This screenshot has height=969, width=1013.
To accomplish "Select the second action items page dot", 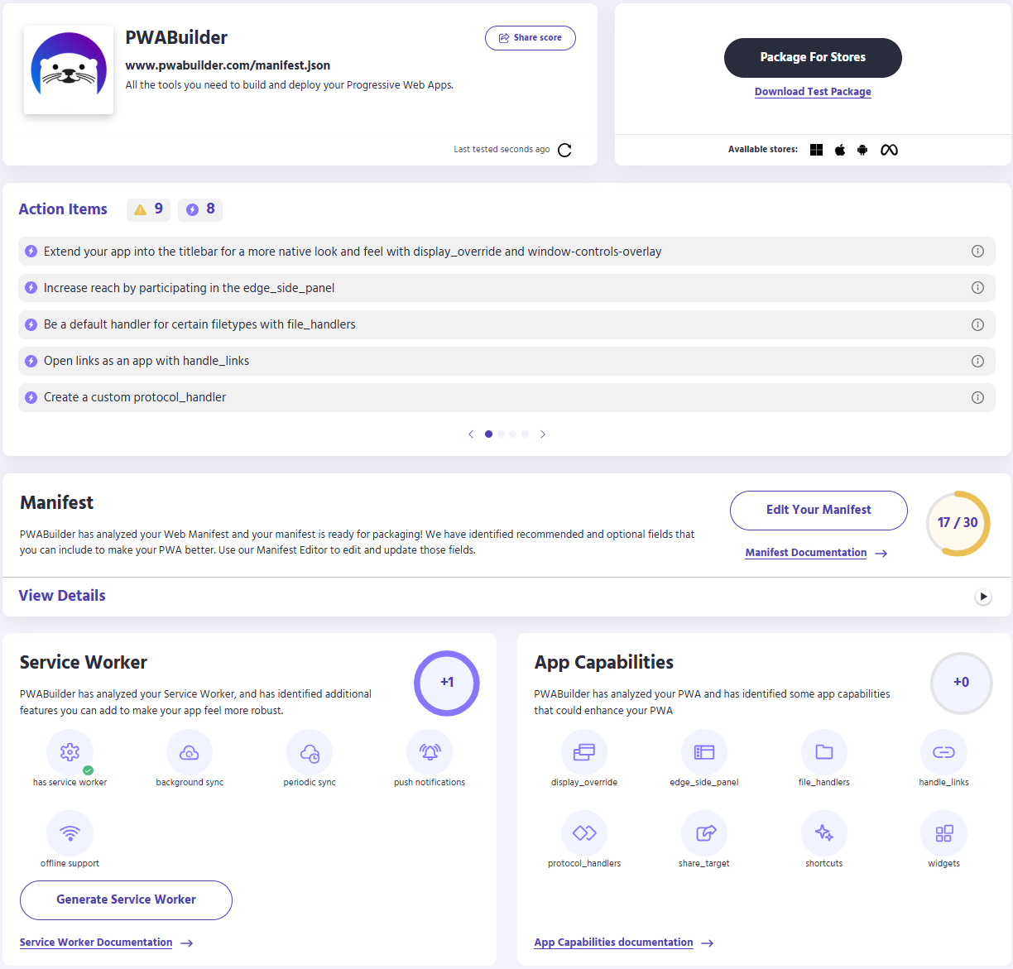I will tap(501, 434).
